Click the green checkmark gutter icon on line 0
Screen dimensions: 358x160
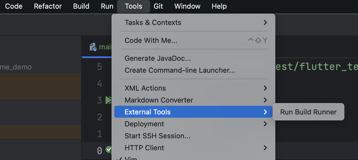pyautogui.click(x=109, y=149)
